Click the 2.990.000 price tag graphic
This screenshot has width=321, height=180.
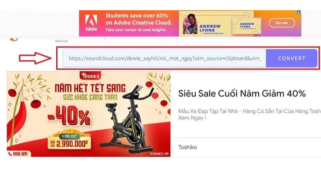point(69,142)
